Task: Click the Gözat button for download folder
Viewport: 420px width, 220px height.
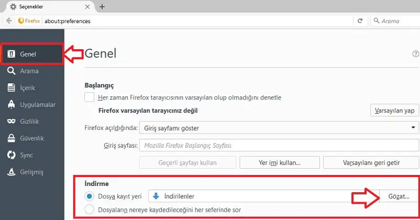Action: click(399, 196)
